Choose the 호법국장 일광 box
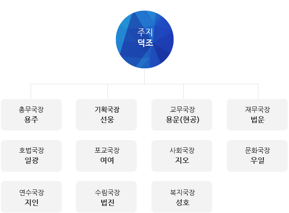289x213 pixels. pyautogui.click(x=32, y=156)
